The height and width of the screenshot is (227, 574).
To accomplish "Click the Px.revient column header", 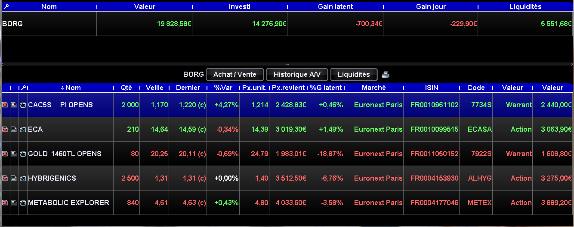I will pos(288,88).
